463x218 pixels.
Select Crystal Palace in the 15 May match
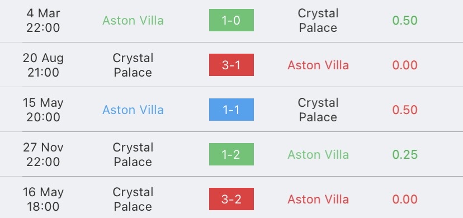point(318,110)
